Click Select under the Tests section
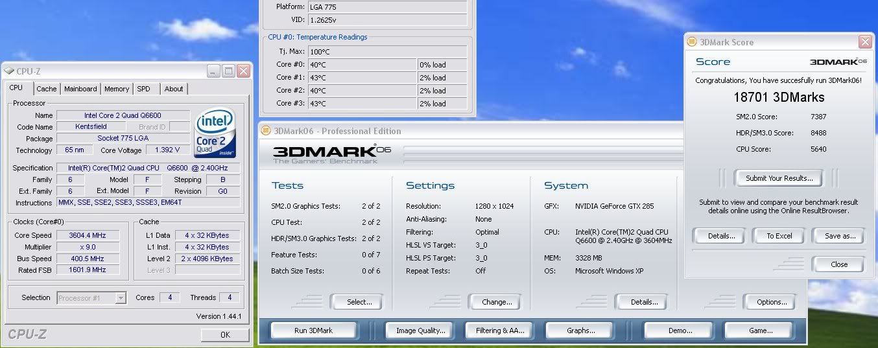This screenshot has width=878, height=348. coord(359,302)
